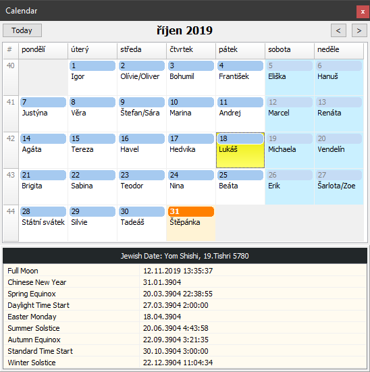The image size is (370, 372).
Task: Click the Jewish Date header bar
Action: pyautogui.click(x=185, y=256)
